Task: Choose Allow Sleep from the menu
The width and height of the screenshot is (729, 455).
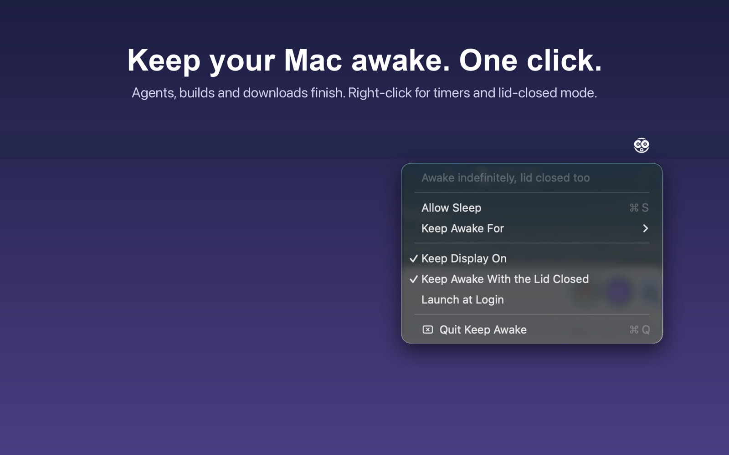Action: [532, 207]
